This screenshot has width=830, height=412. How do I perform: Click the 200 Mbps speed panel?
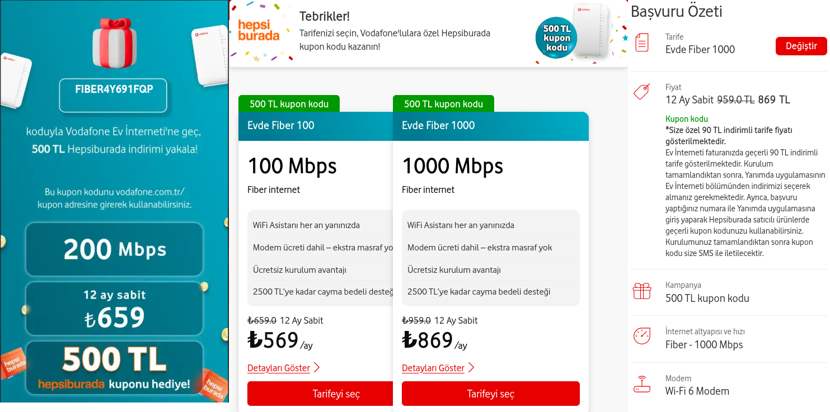[114, 249]
